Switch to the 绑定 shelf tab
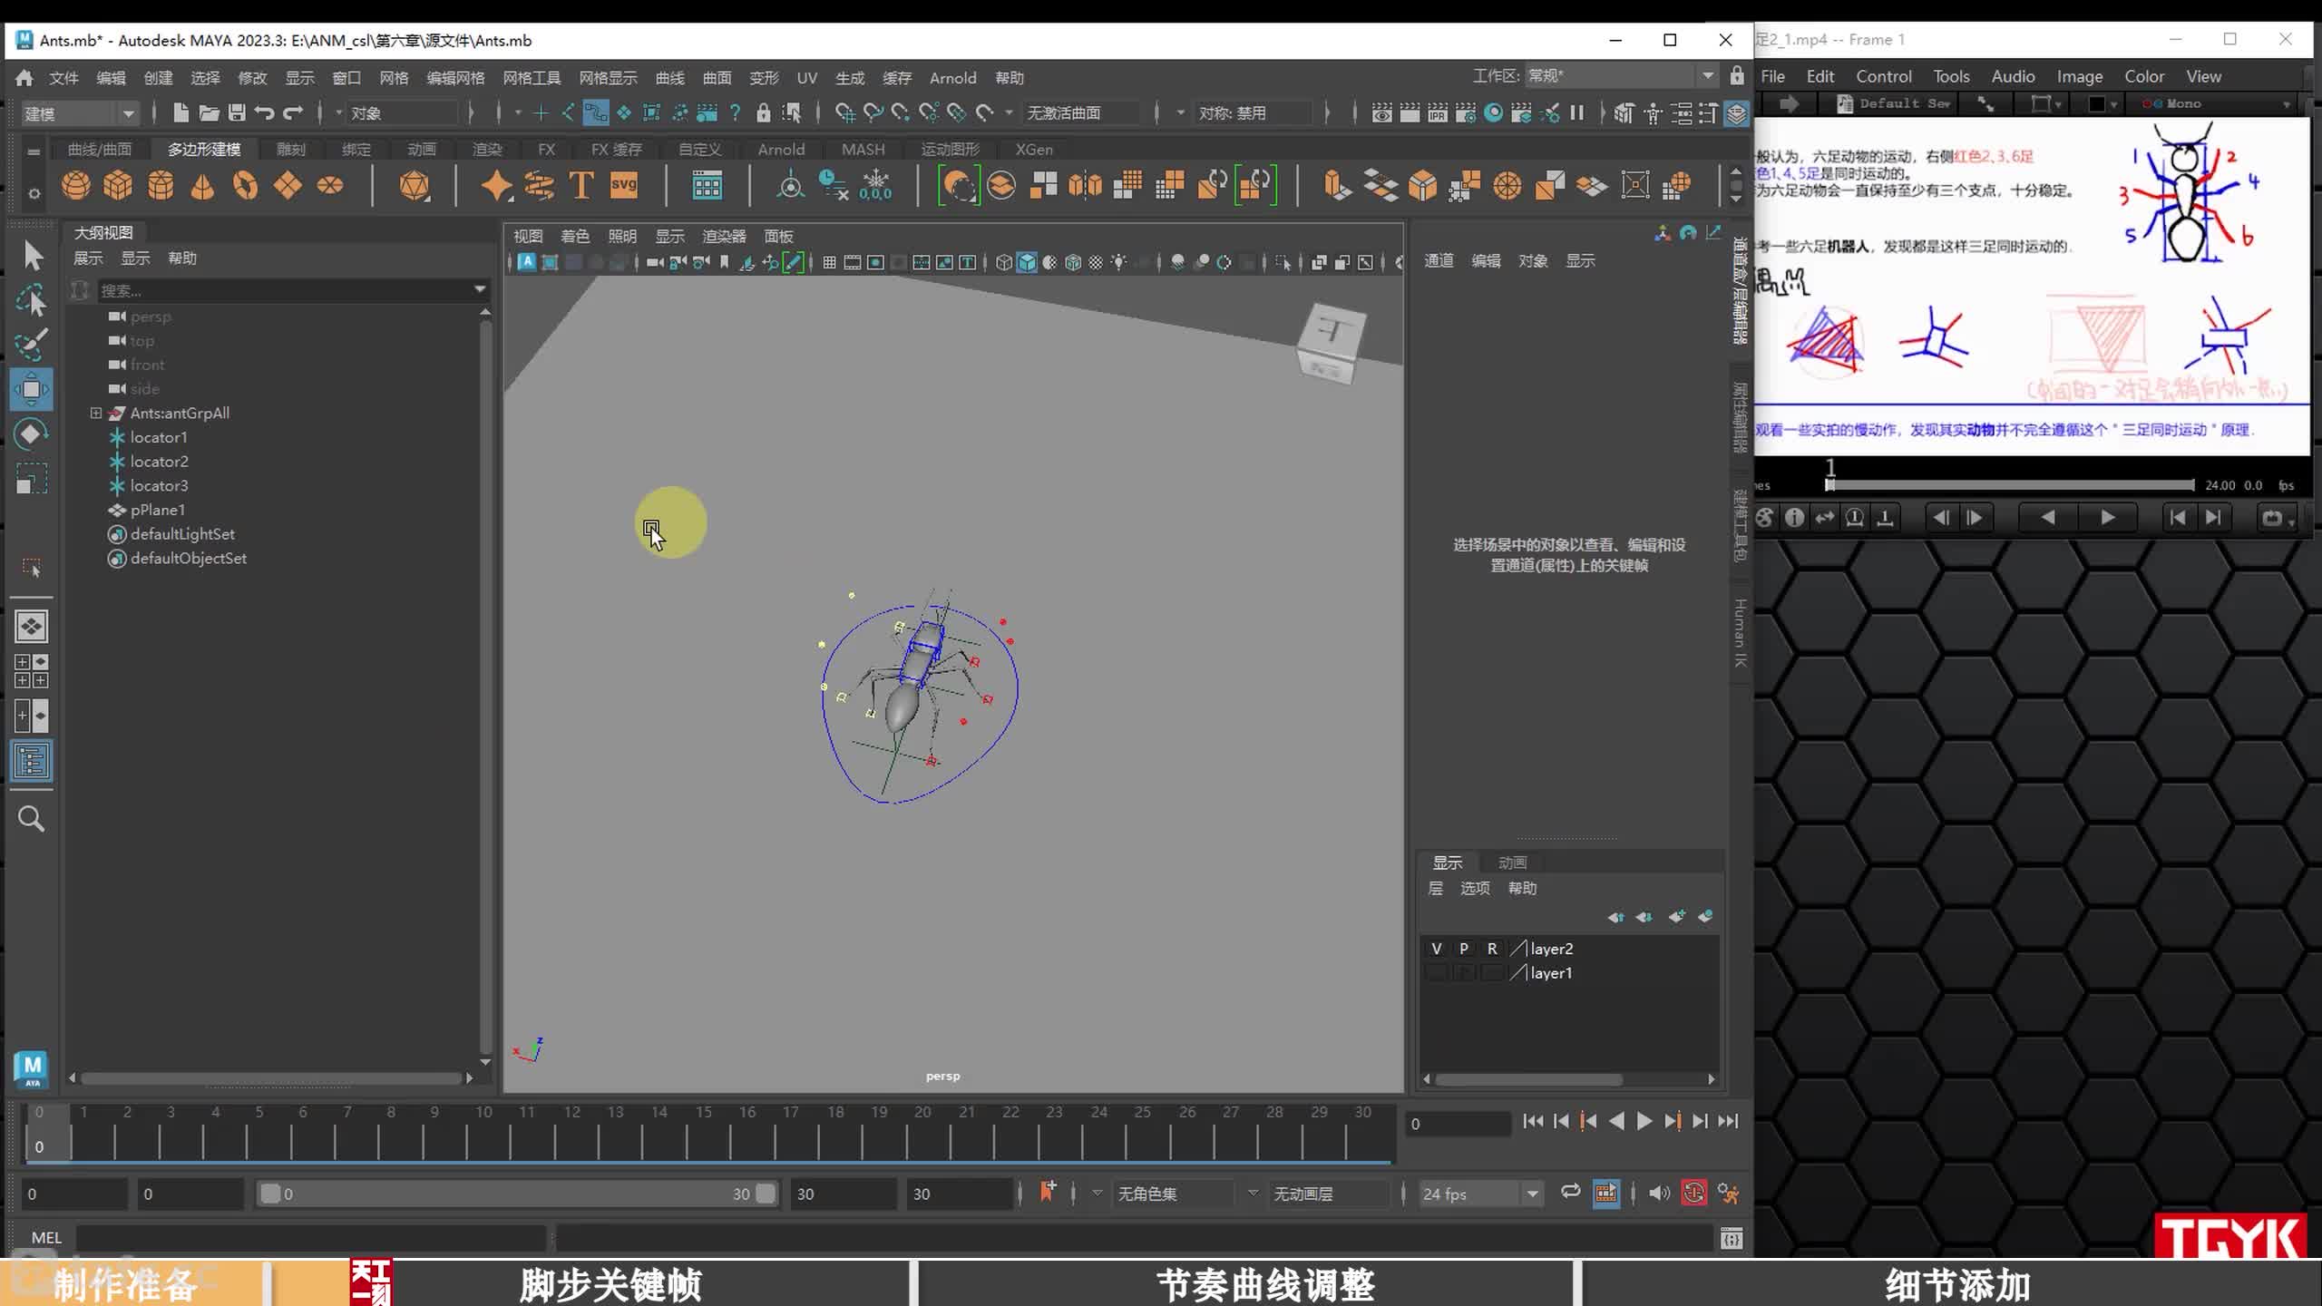The width and height of the screenshot is (2322, 1306). coord(356,149)
